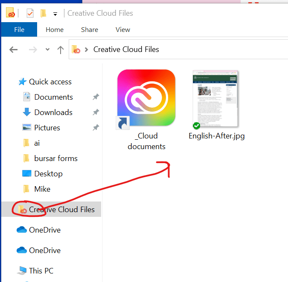
Task: Click the first OneDrive cloud icon
Action: pyautogui.click(x=22, y=230)
